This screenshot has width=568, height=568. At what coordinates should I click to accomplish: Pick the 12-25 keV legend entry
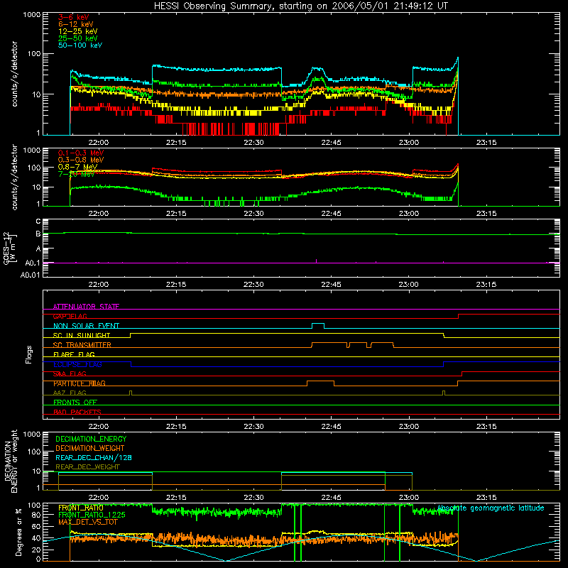point(77,31)
